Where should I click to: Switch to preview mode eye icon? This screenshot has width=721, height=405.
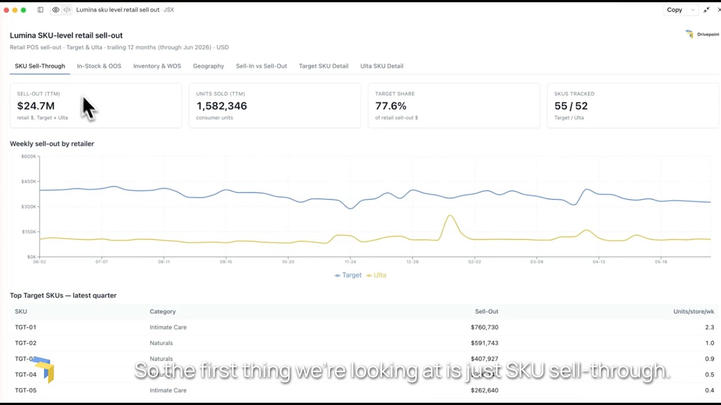56,10
